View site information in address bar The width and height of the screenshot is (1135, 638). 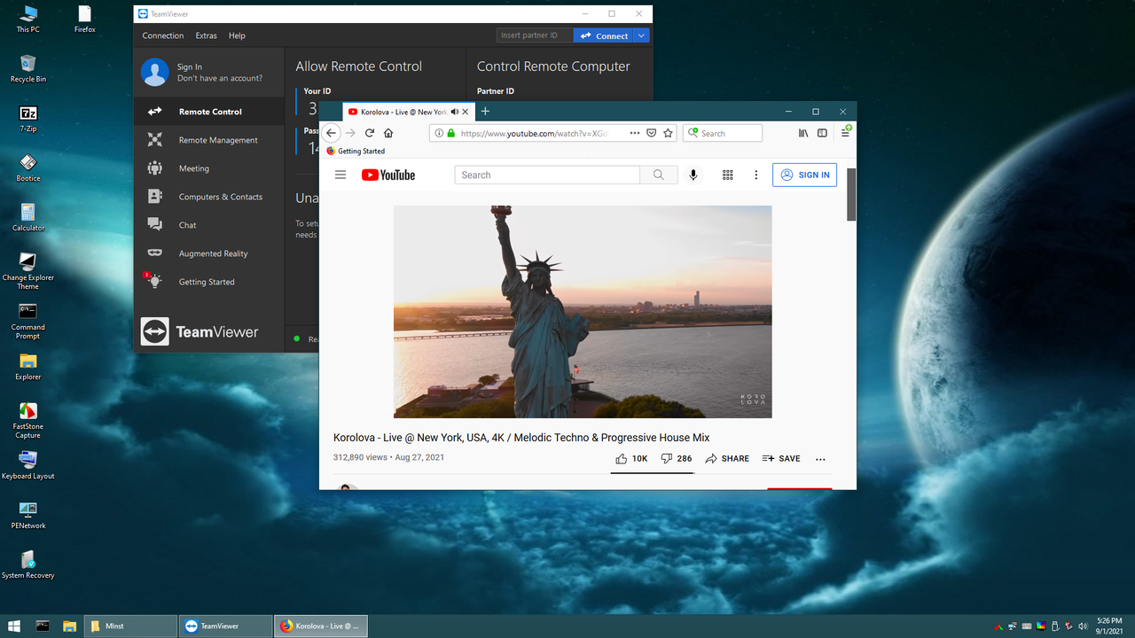click(x=439, y=133)
